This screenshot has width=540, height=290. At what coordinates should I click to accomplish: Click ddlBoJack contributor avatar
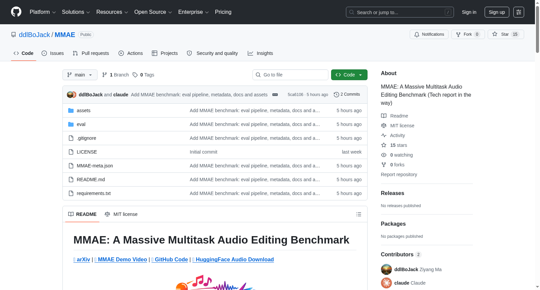point(386,269)
